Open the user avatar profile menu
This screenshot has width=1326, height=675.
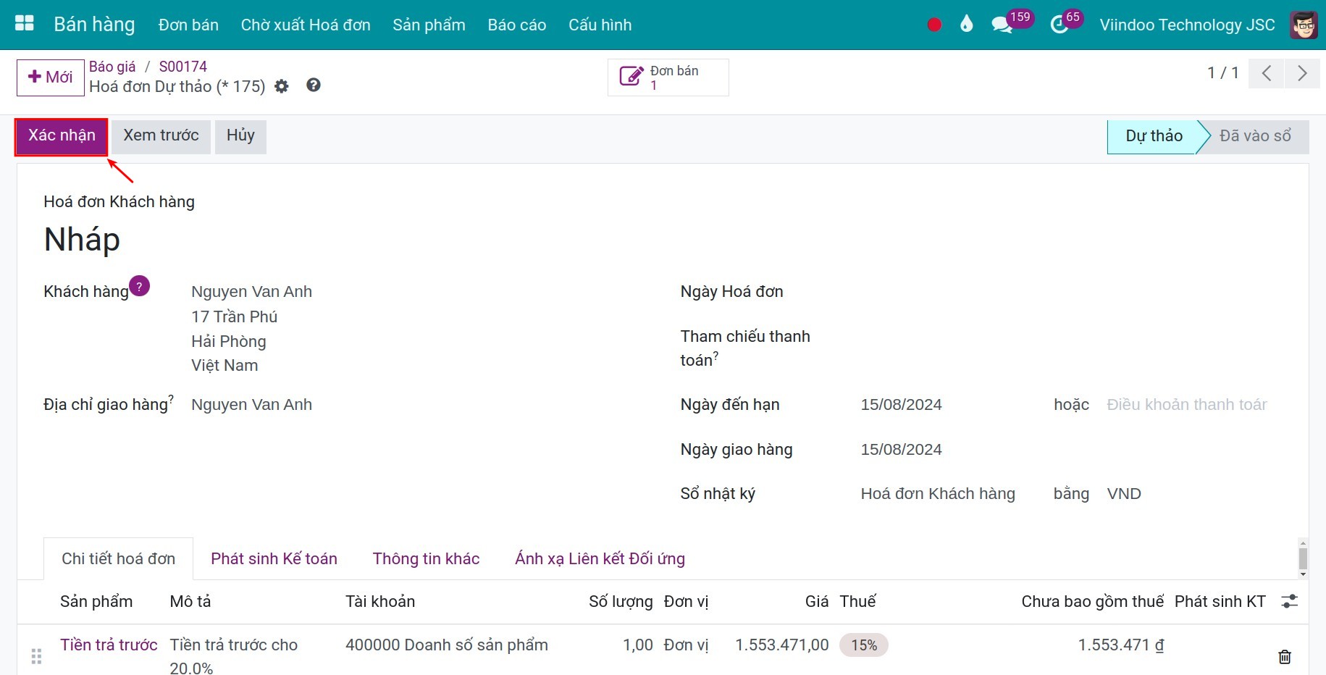pos(1304,24)
